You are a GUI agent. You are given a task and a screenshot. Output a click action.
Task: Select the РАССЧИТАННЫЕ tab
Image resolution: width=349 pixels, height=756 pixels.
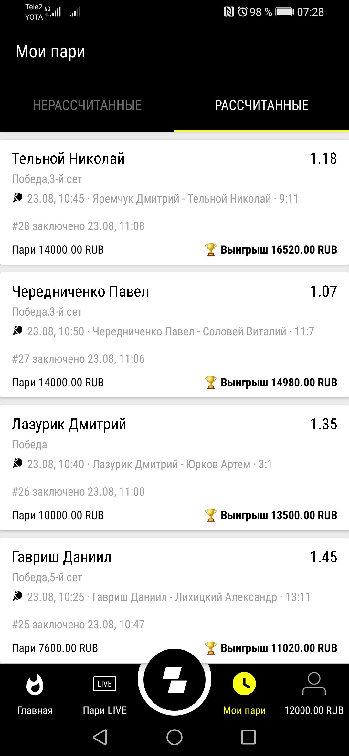[261, 105]
